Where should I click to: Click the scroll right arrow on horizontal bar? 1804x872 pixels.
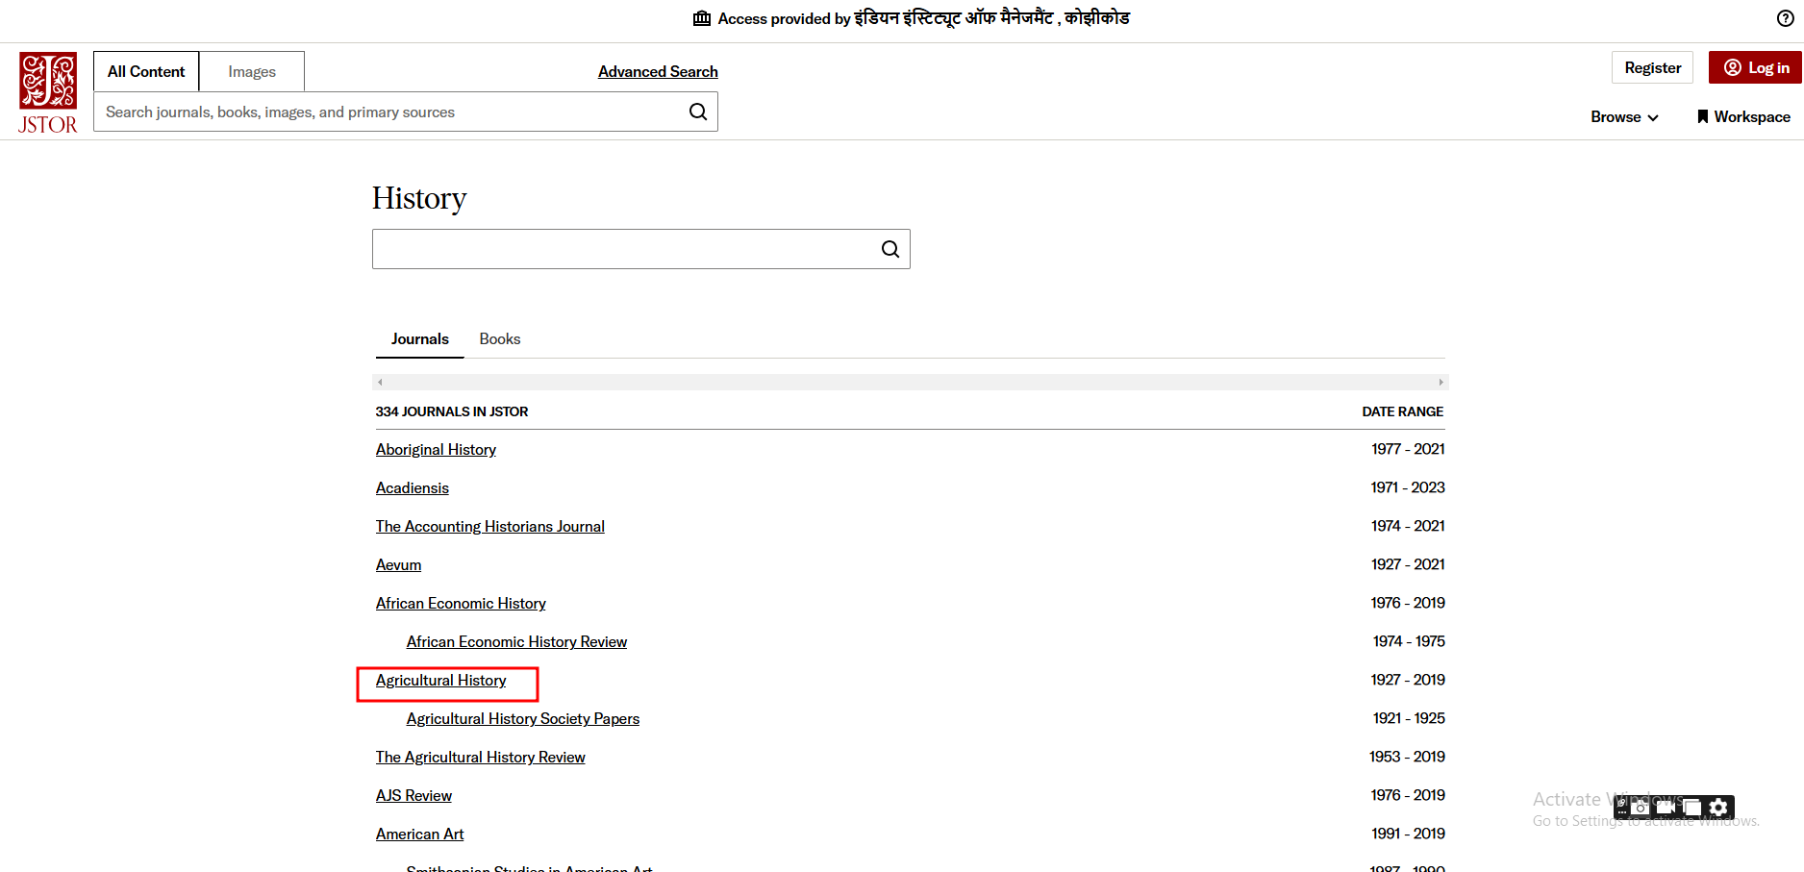1441,383
